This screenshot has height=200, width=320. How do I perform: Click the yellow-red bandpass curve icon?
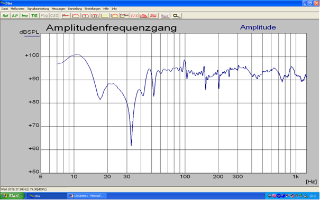tap(114, 16)
